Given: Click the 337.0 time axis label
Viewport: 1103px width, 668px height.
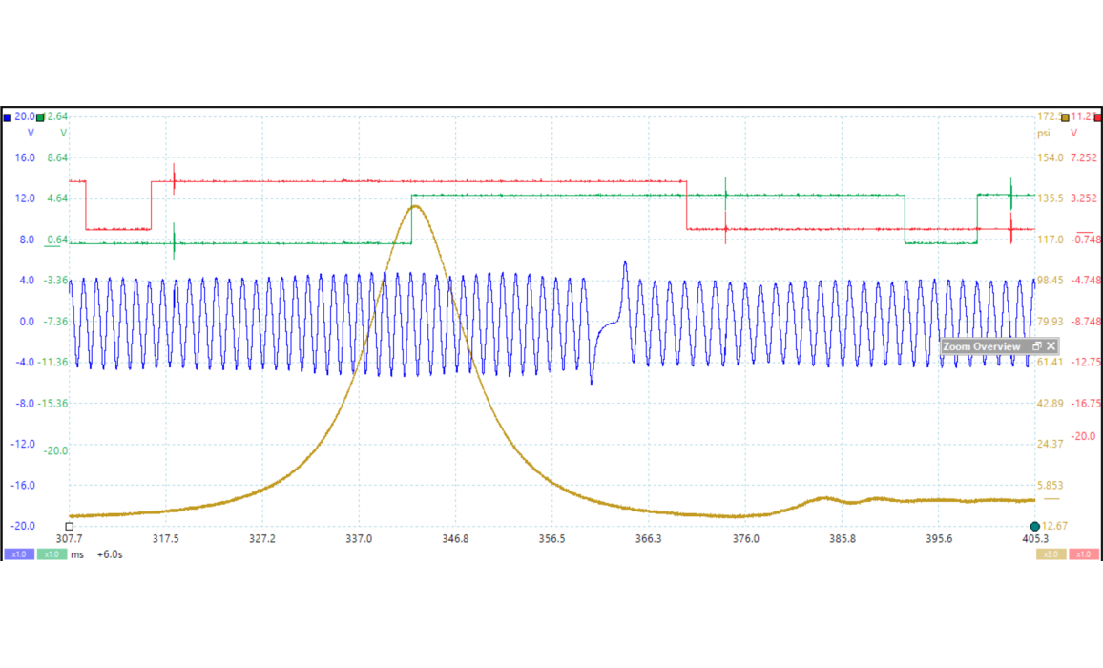Looking at the screenshot, I should pyautogui.click(x=359, y=539).
